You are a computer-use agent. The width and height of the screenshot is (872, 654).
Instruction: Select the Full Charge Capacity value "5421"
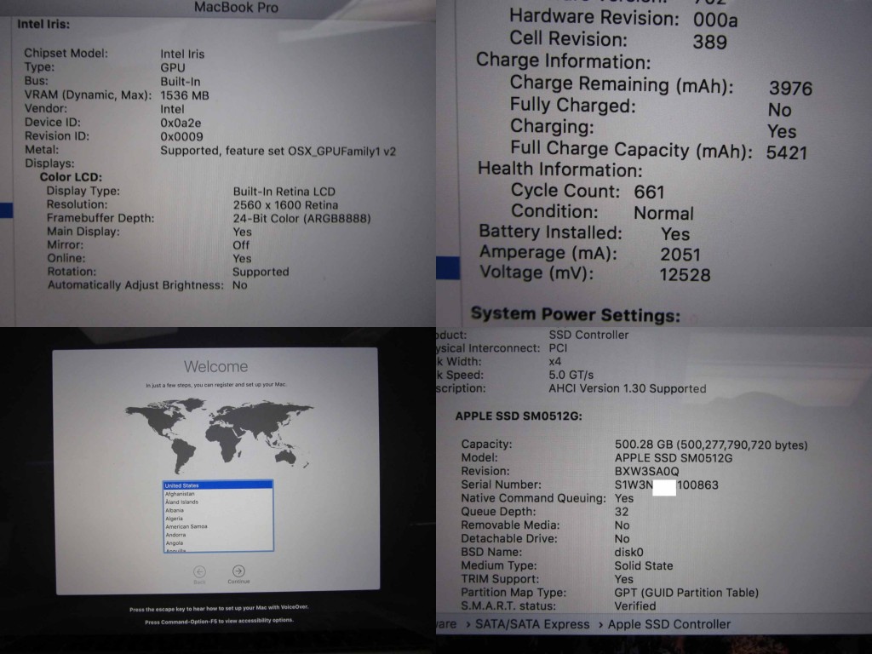(x=786, y=152)
